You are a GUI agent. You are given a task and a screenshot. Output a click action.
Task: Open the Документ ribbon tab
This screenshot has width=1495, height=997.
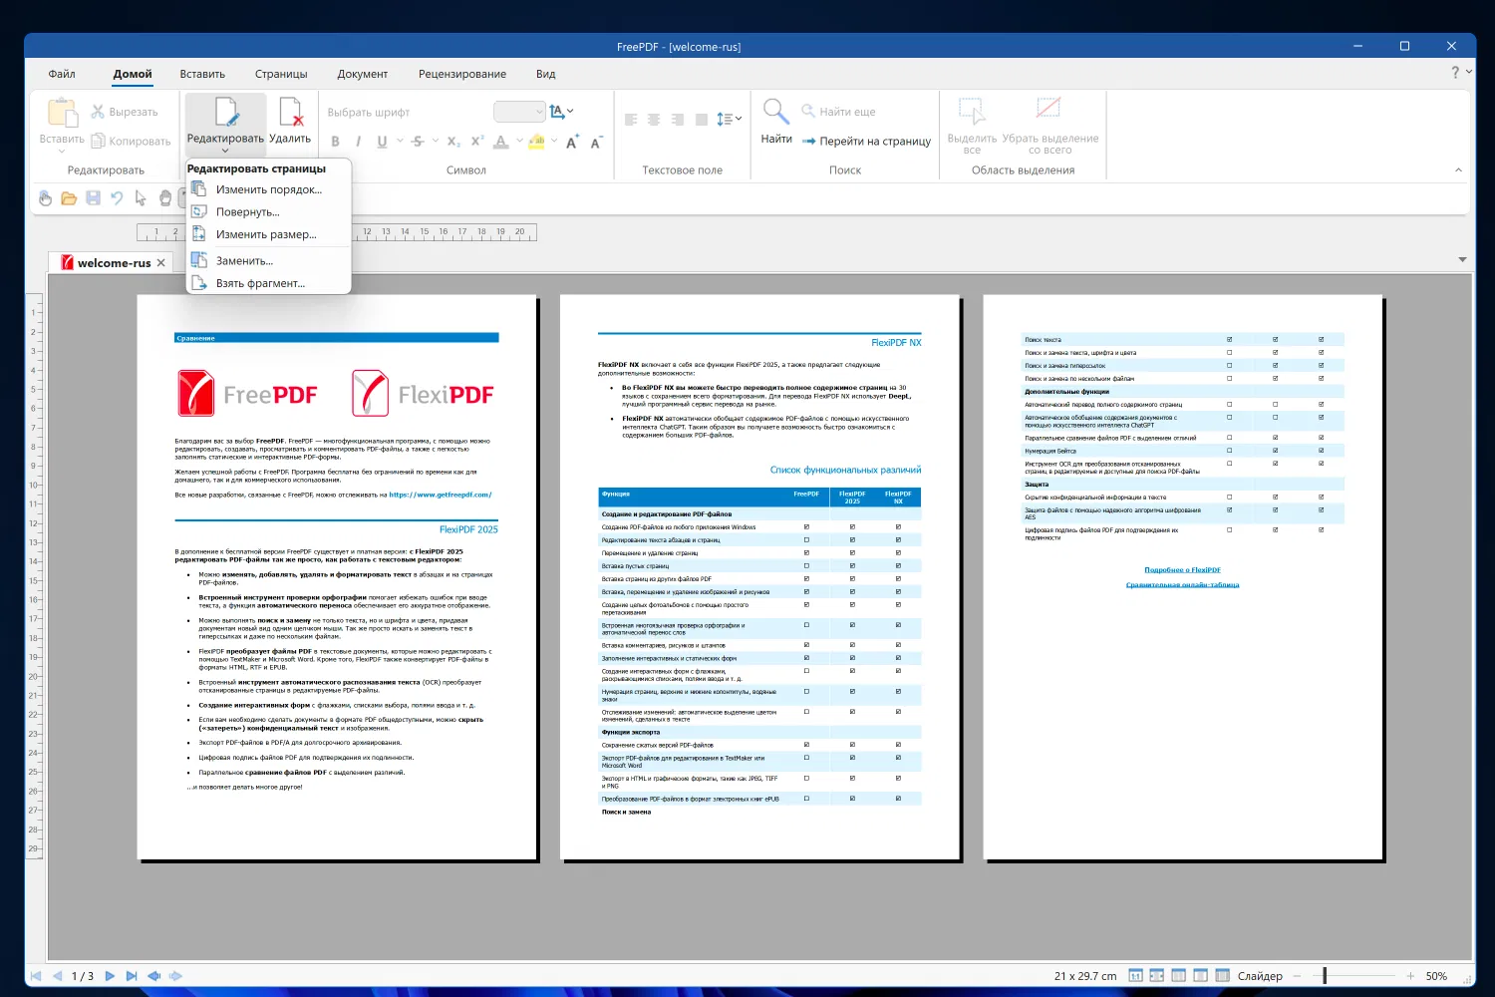(362, 74)
